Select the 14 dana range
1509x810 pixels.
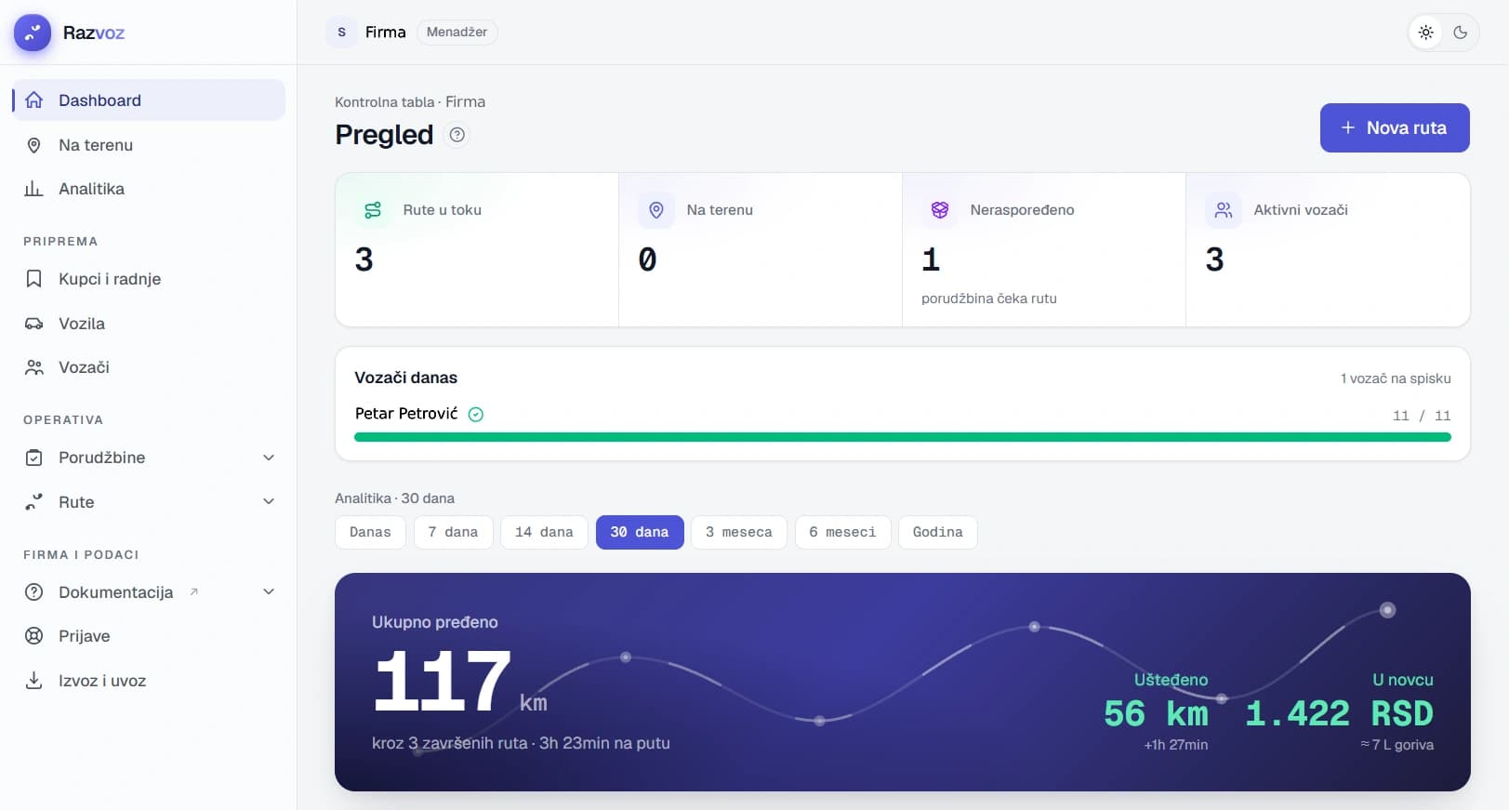click(544, 532)
